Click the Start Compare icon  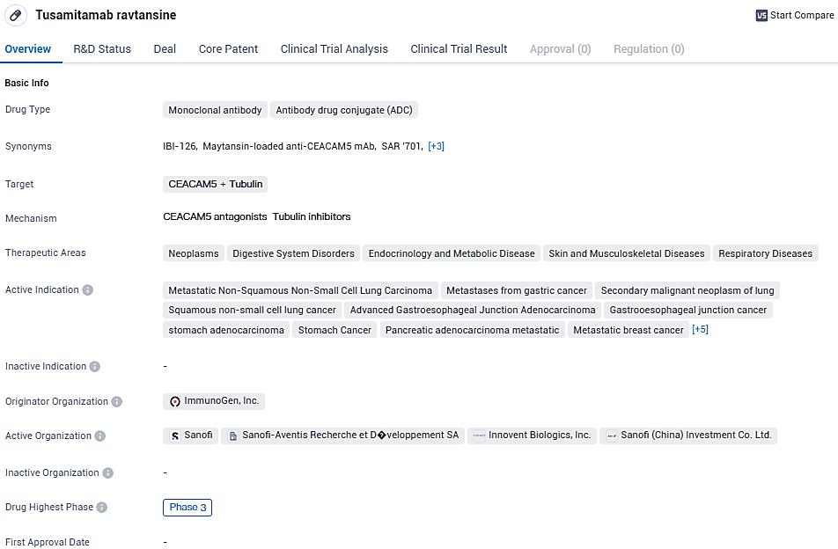click(761, 15)
